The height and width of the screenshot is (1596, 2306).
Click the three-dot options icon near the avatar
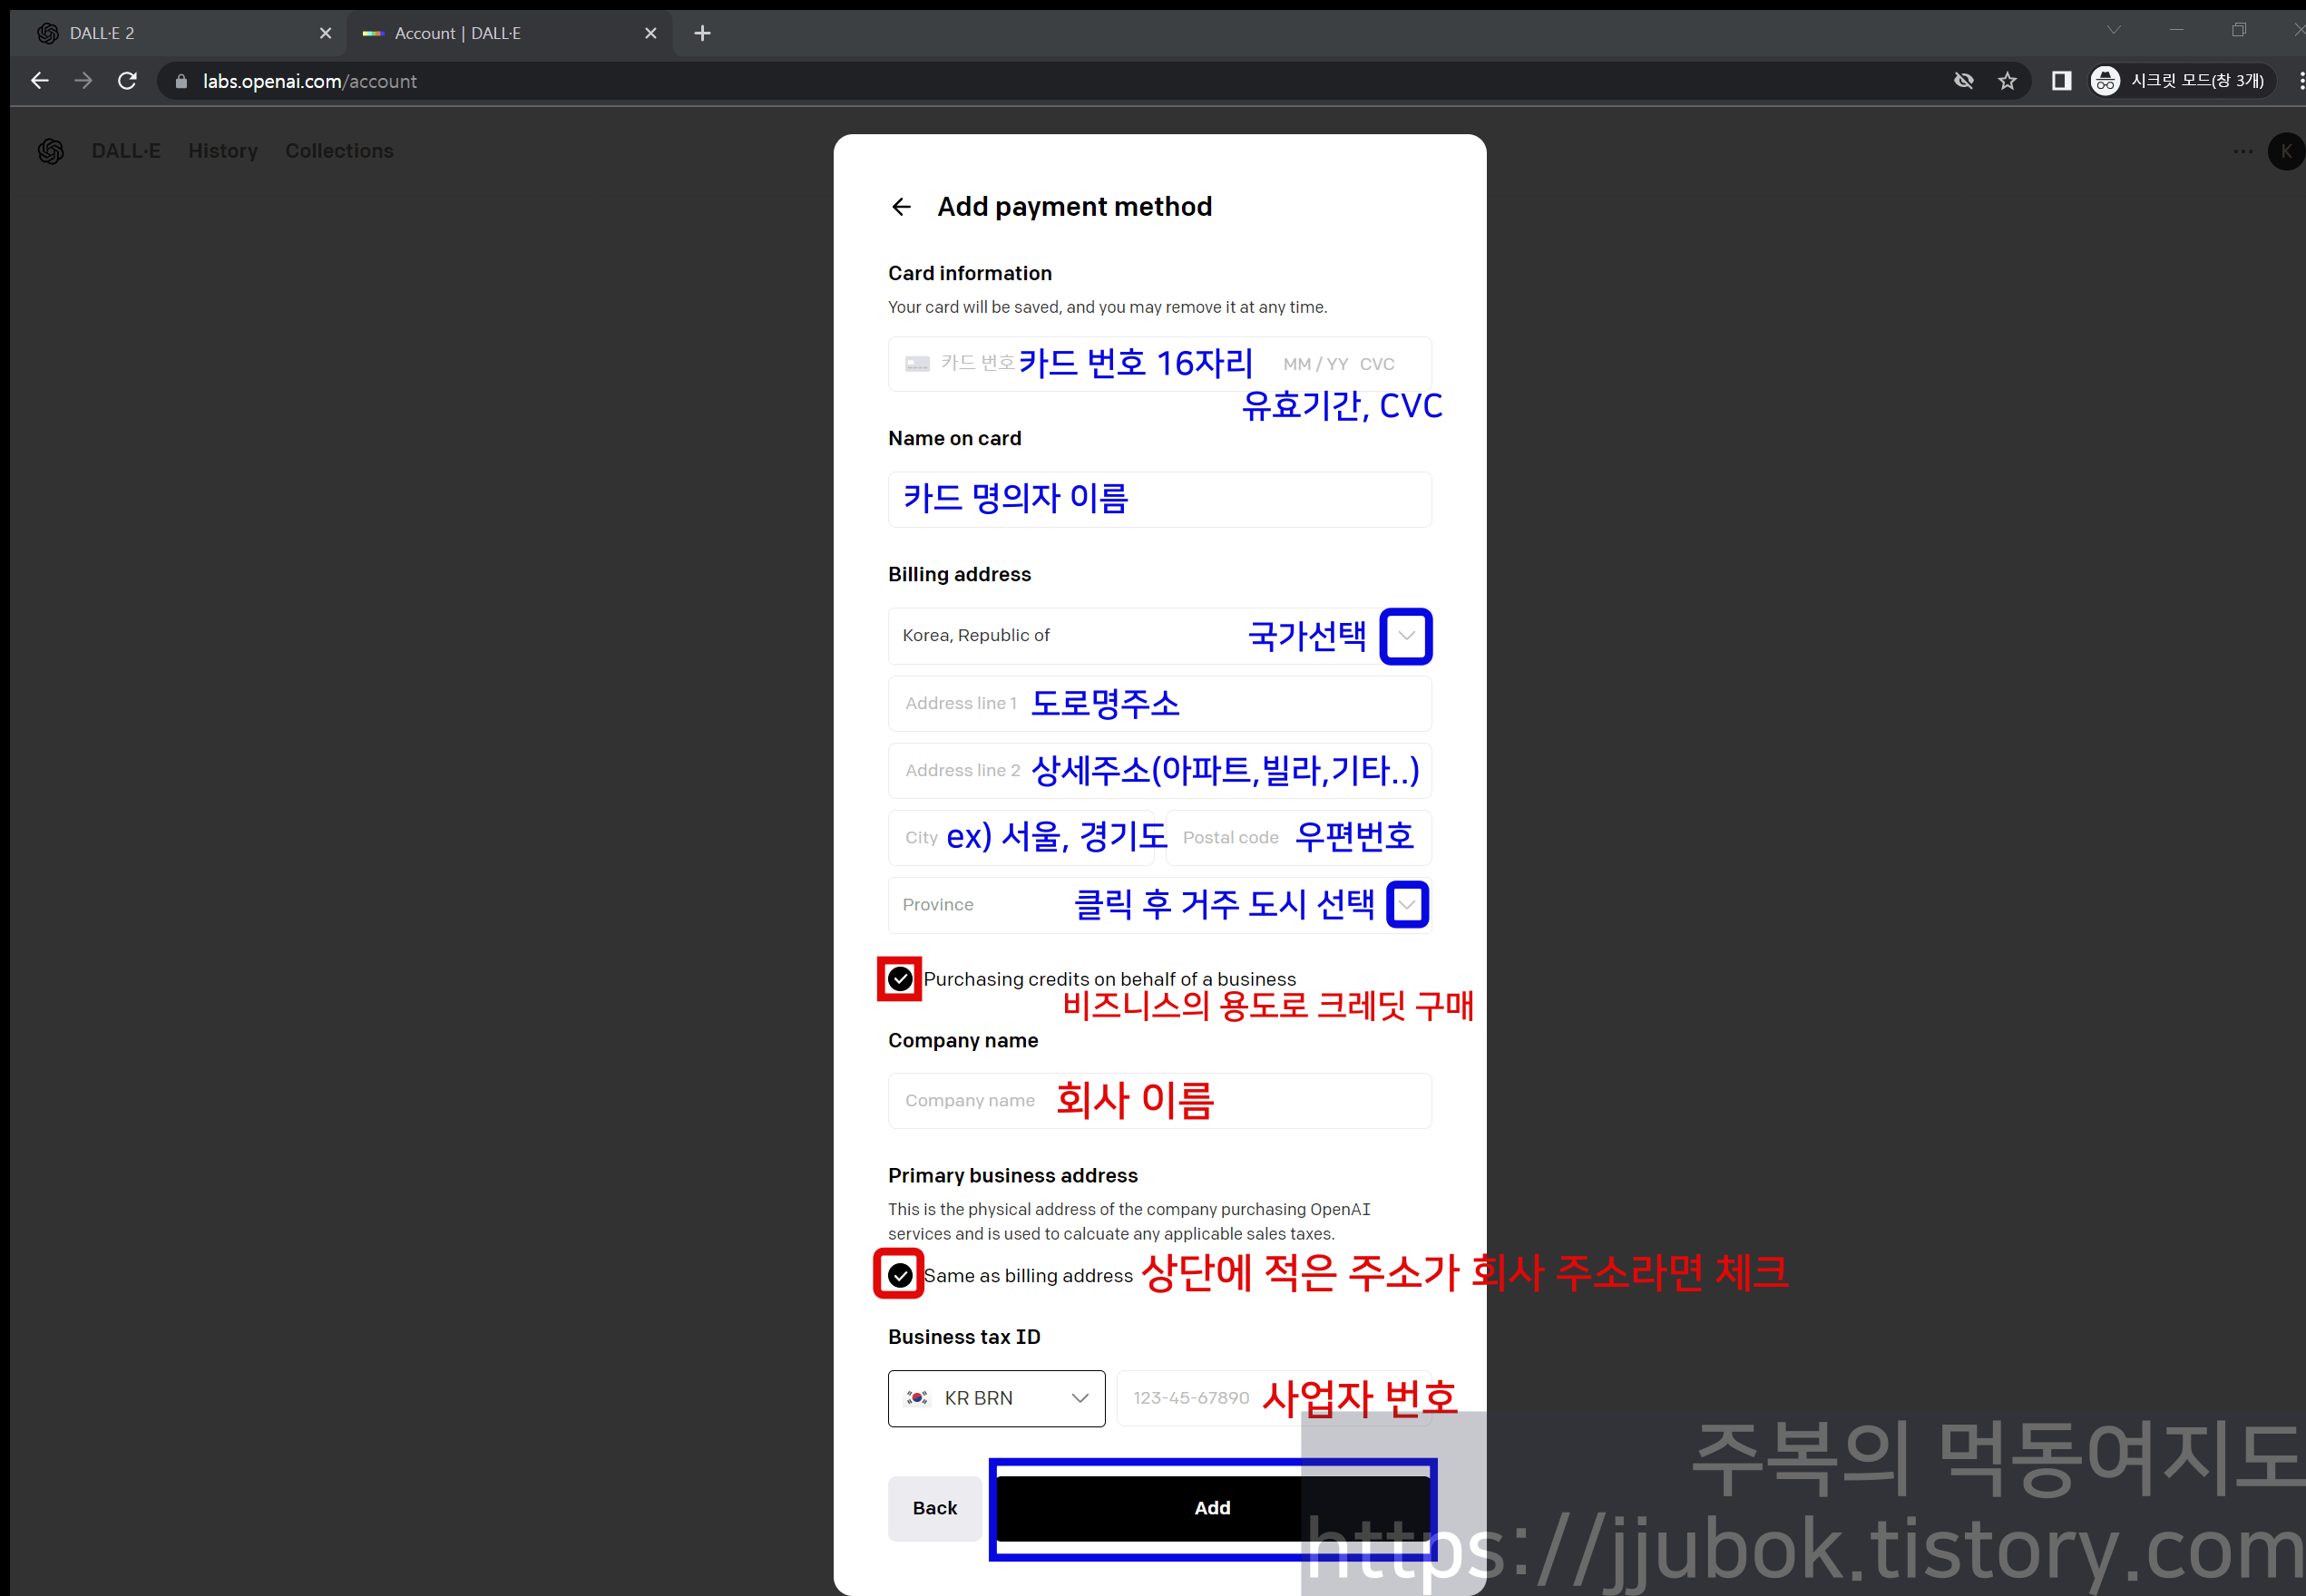pyautogui.click(x=2242, y=151)
